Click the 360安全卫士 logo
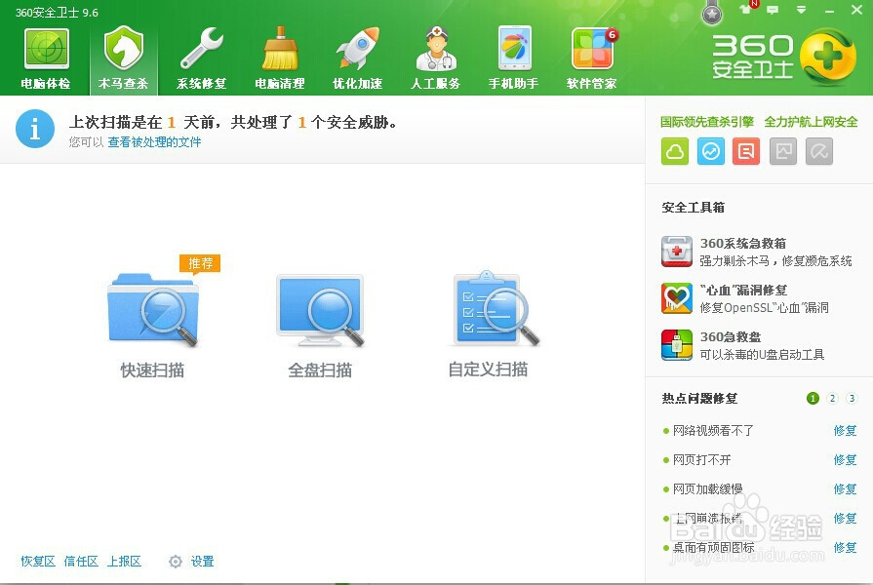 point(784,57)
